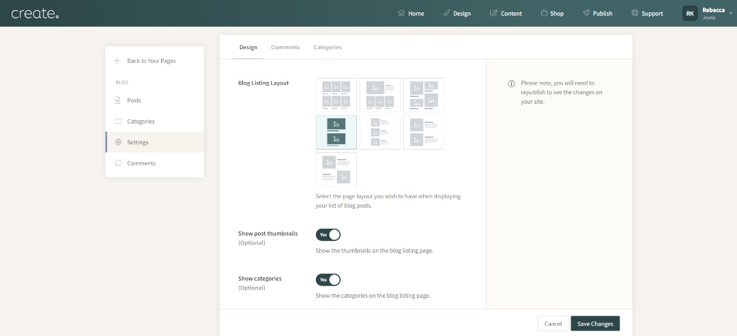The image size is (737, 336).
Task: Click the info icon beside republish note
Action: 511,84
